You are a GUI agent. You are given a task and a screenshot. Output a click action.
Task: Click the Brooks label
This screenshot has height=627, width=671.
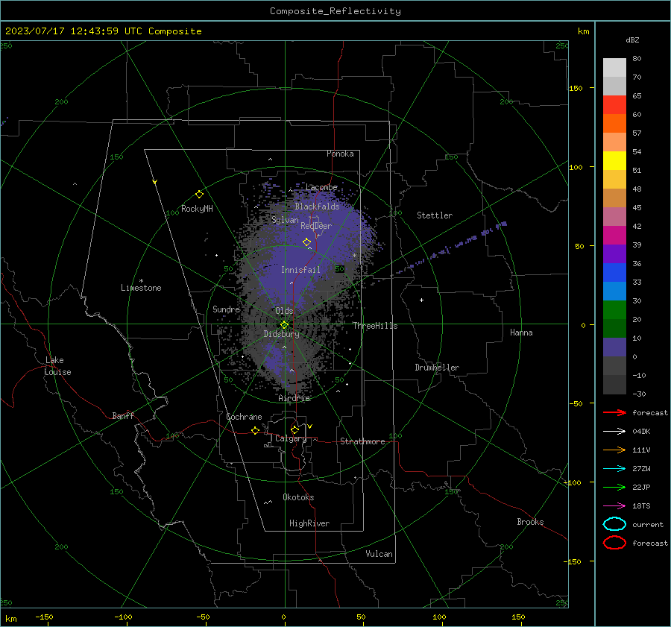point(530,522)
